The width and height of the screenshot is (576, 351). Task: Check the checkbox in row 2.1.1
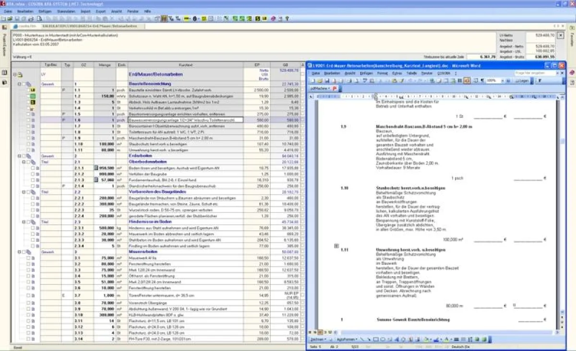point(33,168)
